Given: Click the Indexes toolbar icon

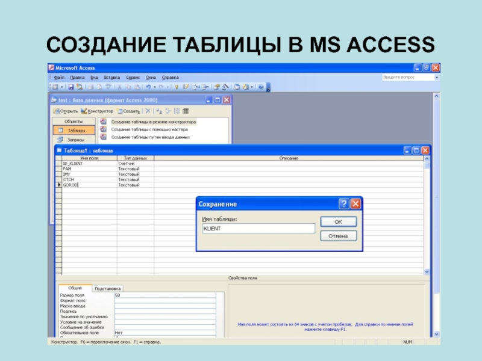Looking at the screenshot, I should [186, 87].
